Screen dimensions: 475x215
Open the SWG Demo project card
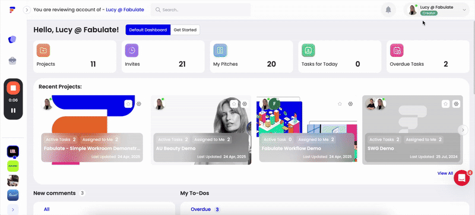tap(412, 130)
